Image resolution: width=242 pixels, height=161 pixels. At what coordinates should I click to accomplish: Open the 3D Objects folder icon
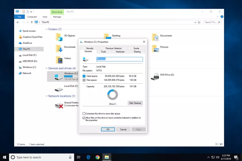(59, 37)
